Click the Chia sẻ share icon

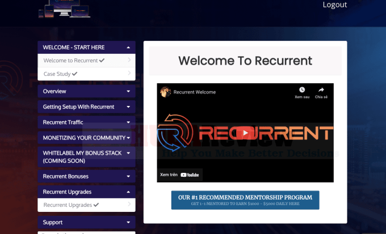click(321, 92)
